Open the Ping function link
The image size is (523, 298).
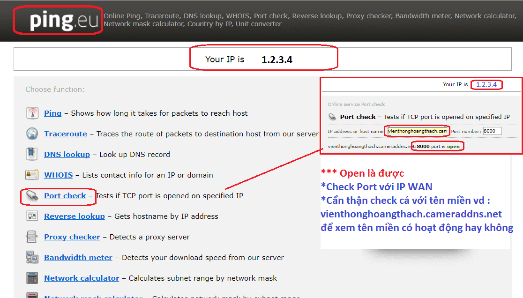tap(52, 113)
